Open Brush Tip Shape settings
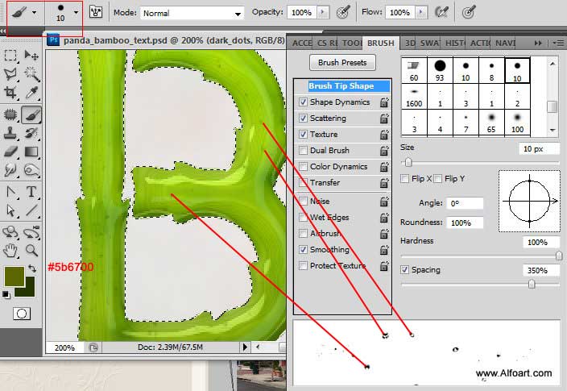The image size is (567, 391). [342, 85]
